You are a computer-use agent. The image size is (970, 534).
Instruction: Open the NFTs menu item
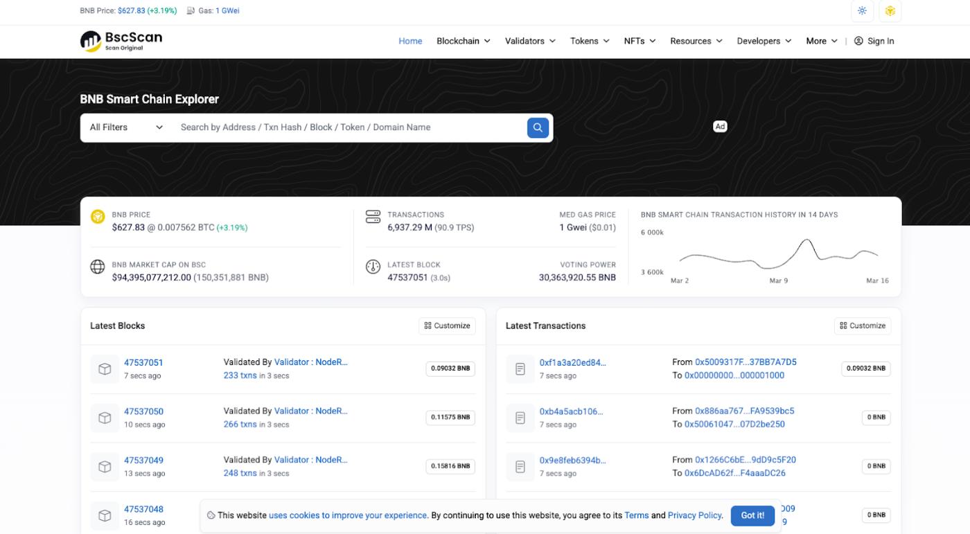pyautogui.click(x=639, y=41)
